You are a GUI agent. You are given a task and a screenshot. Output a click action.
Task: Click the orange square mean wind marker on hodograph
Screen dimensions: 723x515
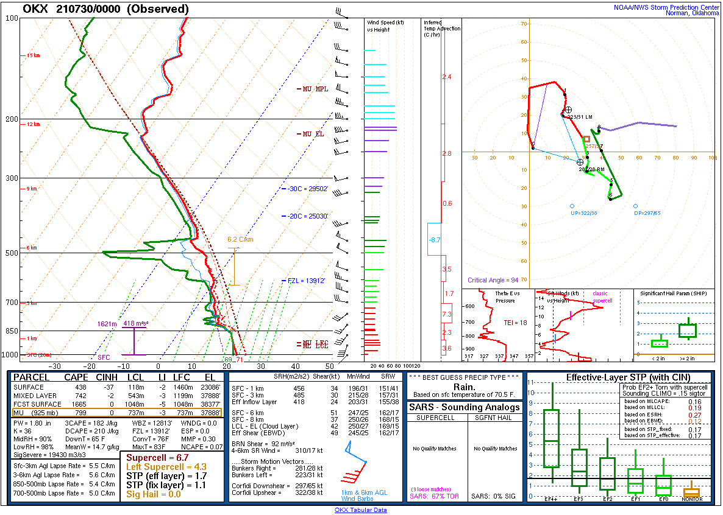(x=586, y=139)
